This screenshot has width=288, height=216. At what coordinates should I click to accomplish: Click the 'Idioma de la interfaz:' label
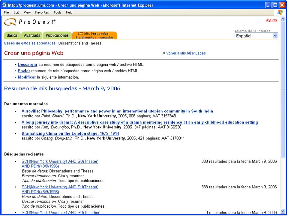coord(253,31)
